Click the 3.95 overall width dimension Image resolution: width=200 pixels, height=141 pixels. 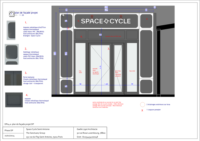pos(106,7)
